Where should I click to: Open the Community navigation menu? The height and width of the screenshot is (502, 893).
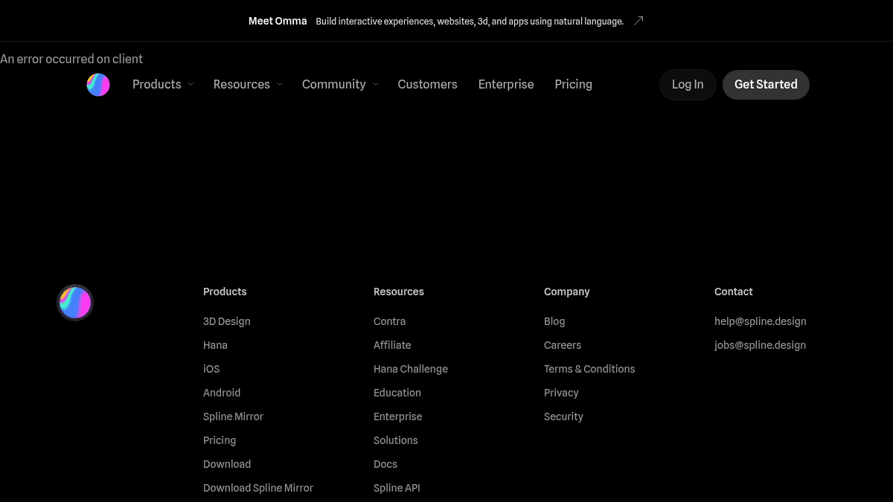(x=340, y=85)
